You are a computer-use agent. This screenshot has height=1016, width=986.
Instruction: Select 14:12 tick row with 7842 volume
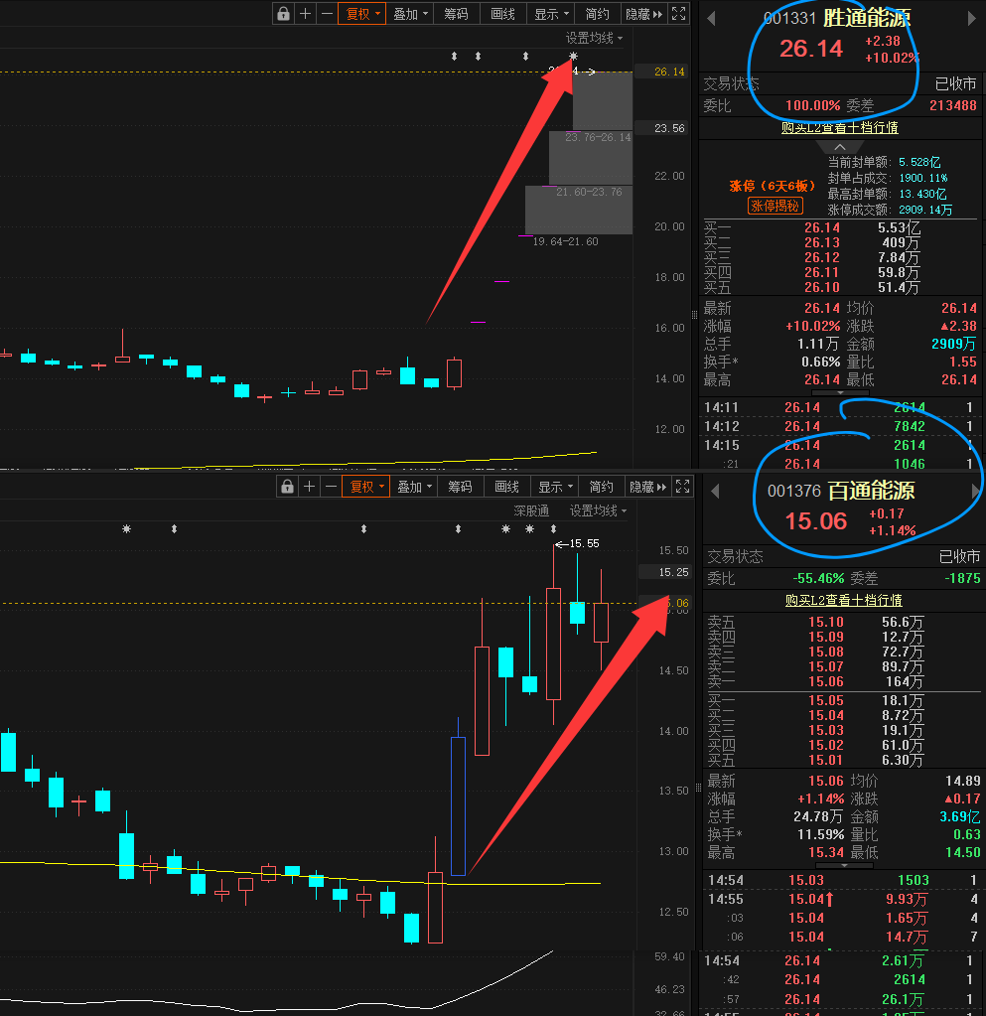pyautogui.click(x=840, y=426)
